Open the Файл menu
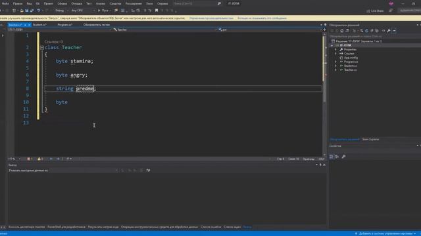Image resolution: width=421 pixels, height=236 pixels. (x=5, y=4)
